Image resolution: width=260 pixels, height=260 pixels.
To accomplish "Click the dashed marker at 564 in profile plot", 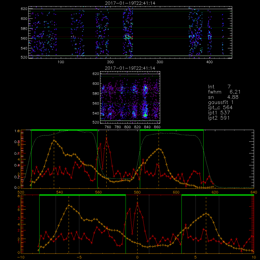I will pos(106,159).
